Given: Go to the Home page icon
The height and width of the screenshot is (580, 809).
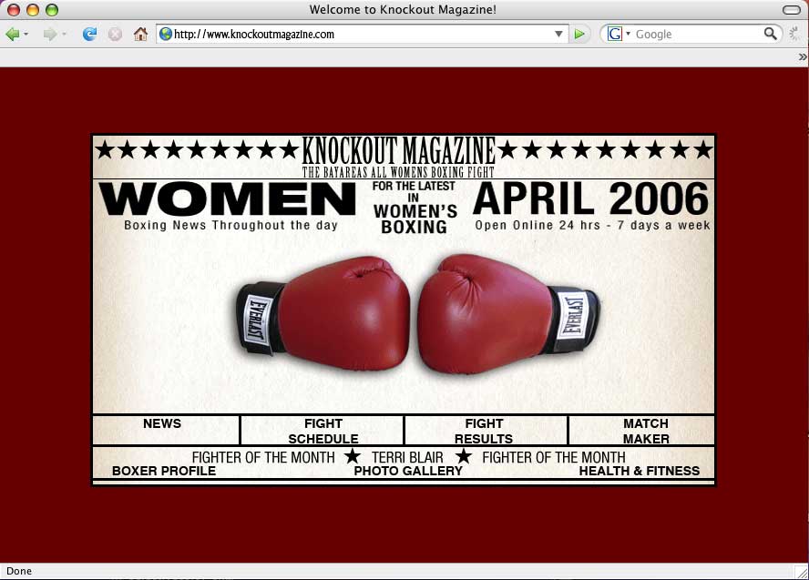Looking at the screenshot, I should click(x=140, y=34).
